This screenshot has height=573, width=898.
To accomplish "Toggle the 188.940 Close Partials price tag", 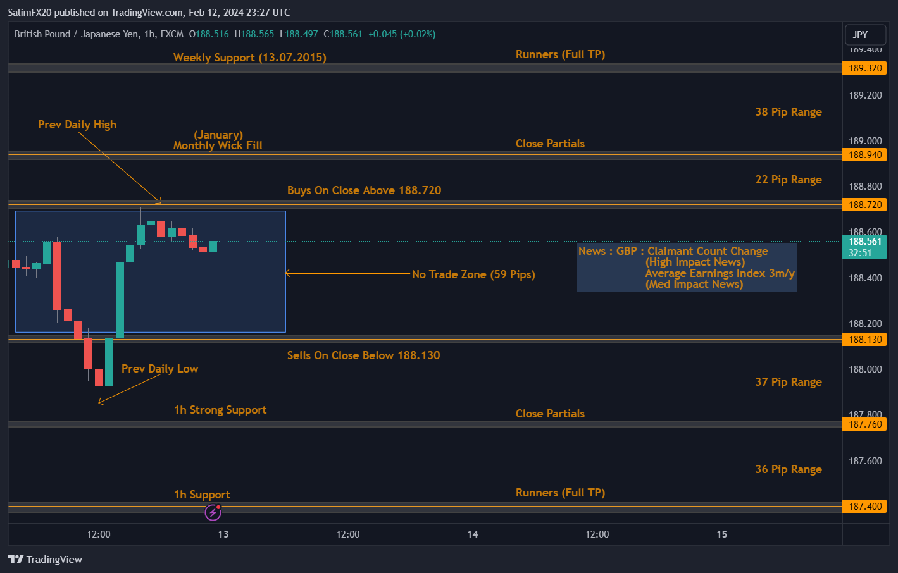I will pyautogui.click(x=864, y=154).
